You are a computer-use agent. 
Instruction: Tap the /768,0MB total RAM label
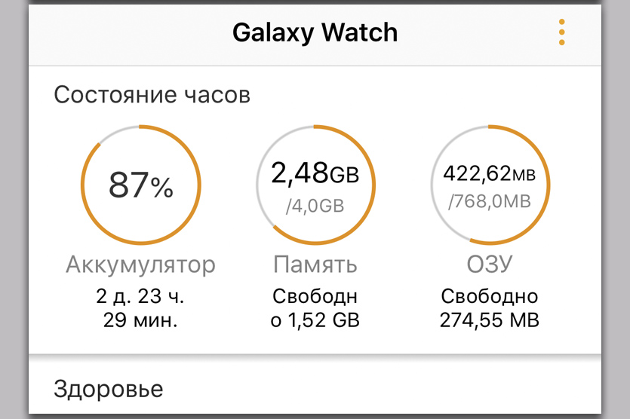click(x=490, y=201)
